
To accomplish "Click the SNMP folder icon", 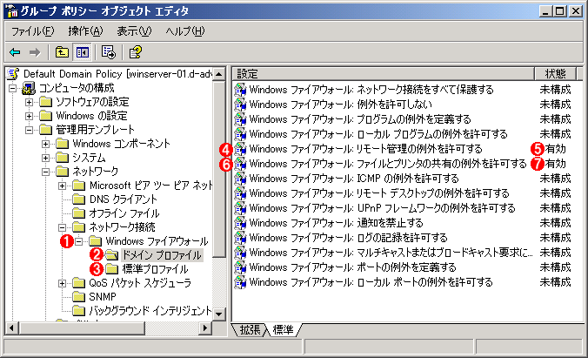I will coord(79,296).
